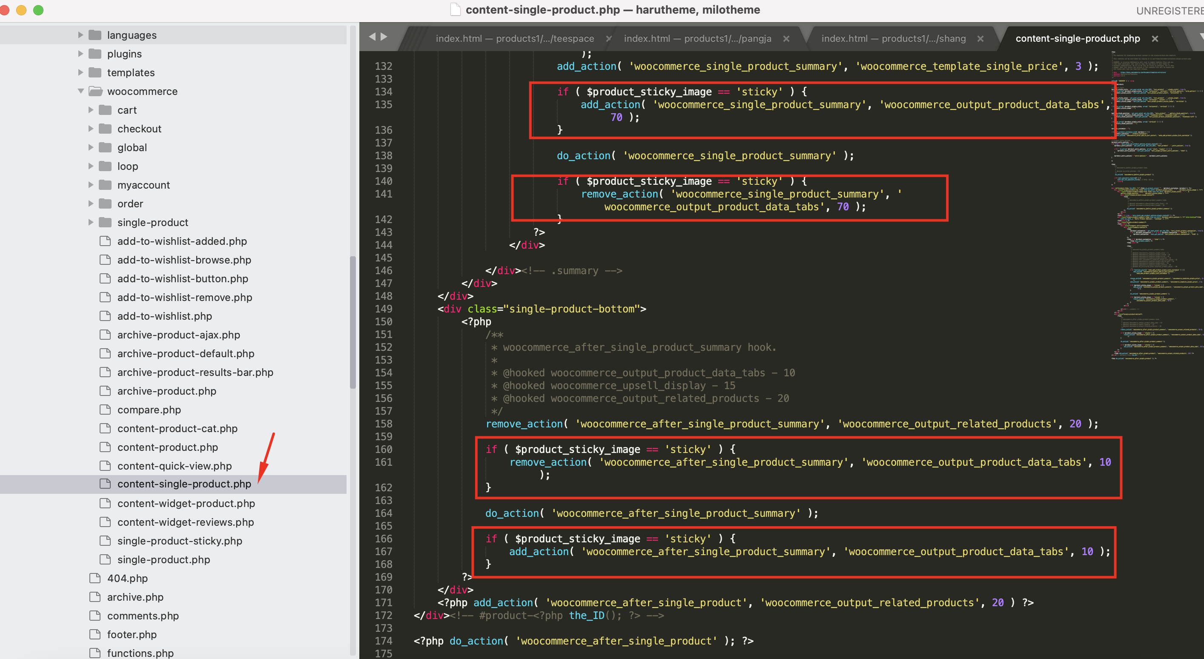The height and width of the screenshot is (659, 1204).
Task: Switch to index.html pangja tab
Action: point(697,38)
